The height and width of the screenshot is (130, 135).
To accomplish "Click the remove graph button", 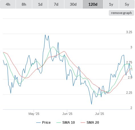I will click(121, 13).
